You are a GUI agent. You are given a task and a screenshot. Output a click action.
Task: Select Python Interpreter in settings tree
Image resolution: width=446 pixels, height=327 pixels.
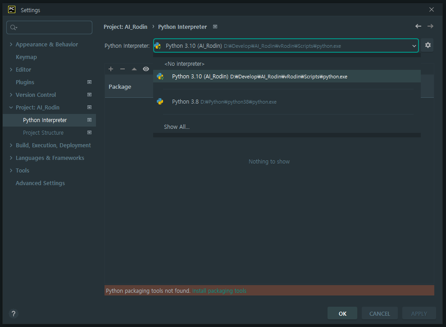(49, 120)
